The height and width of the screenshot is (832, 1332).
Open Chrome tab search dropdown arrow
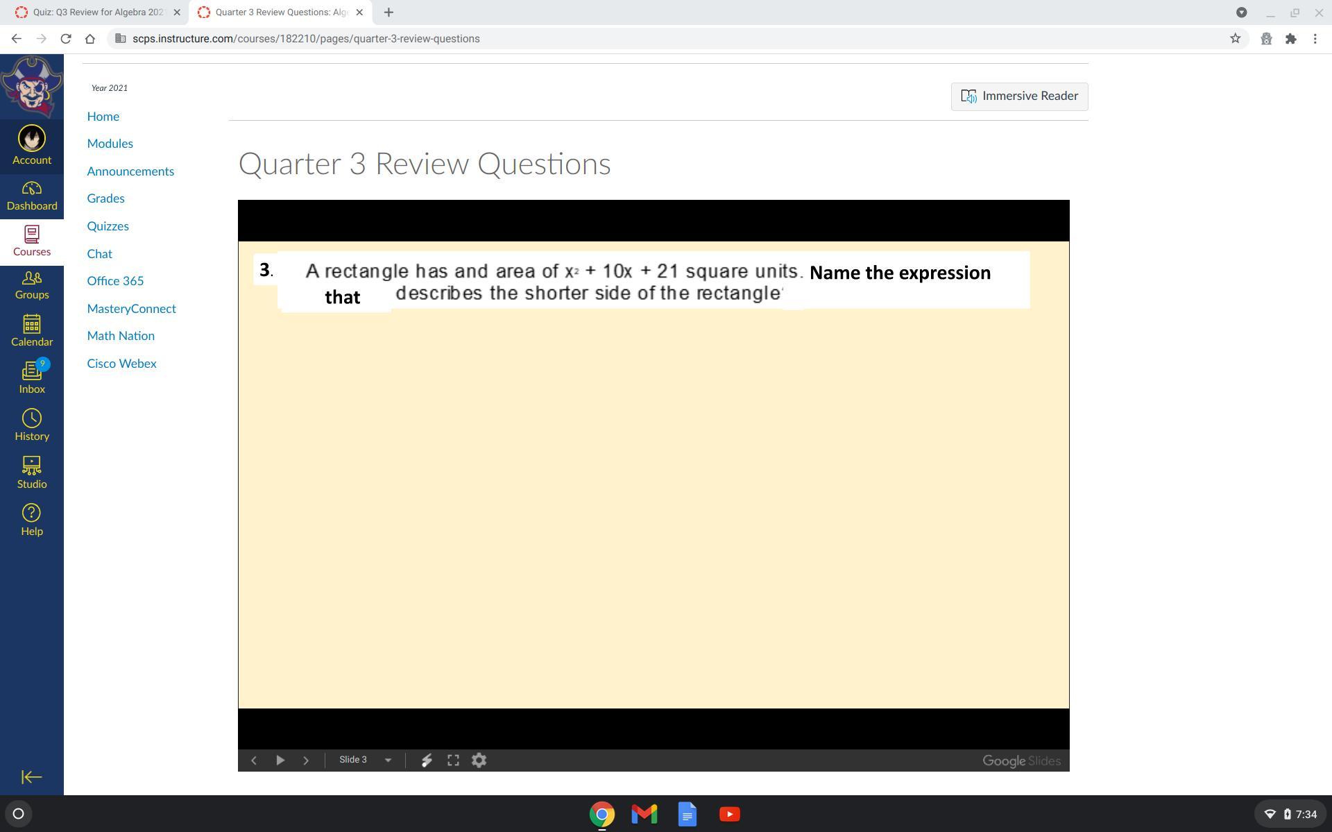click(x=1241, y=12)
